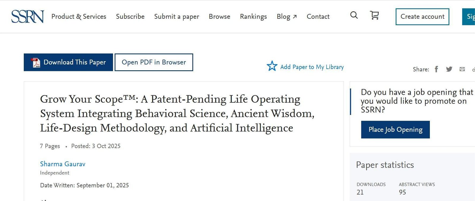Share paper via Facebook icon
Image resolution: width=475 pixels, height=201 pixels.
click(x=436, y=69)
